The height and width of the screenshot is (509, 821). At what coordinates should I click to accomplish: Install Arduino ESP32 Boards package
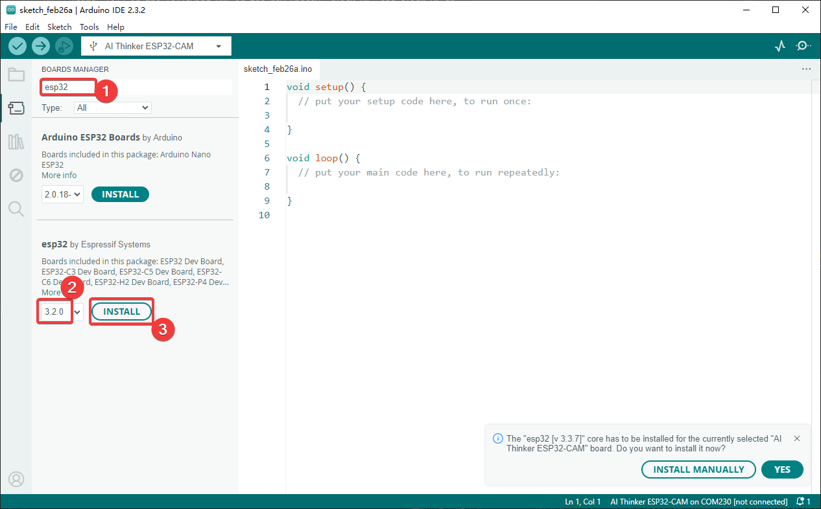point(121,194)
